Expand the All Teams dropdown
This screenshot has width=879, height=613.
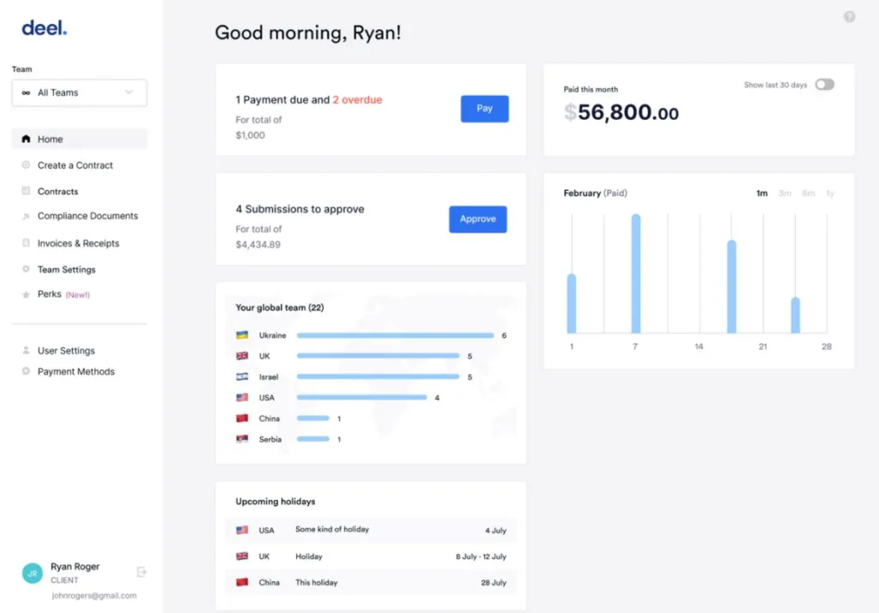pyautogui.click(x=79, y=93)
